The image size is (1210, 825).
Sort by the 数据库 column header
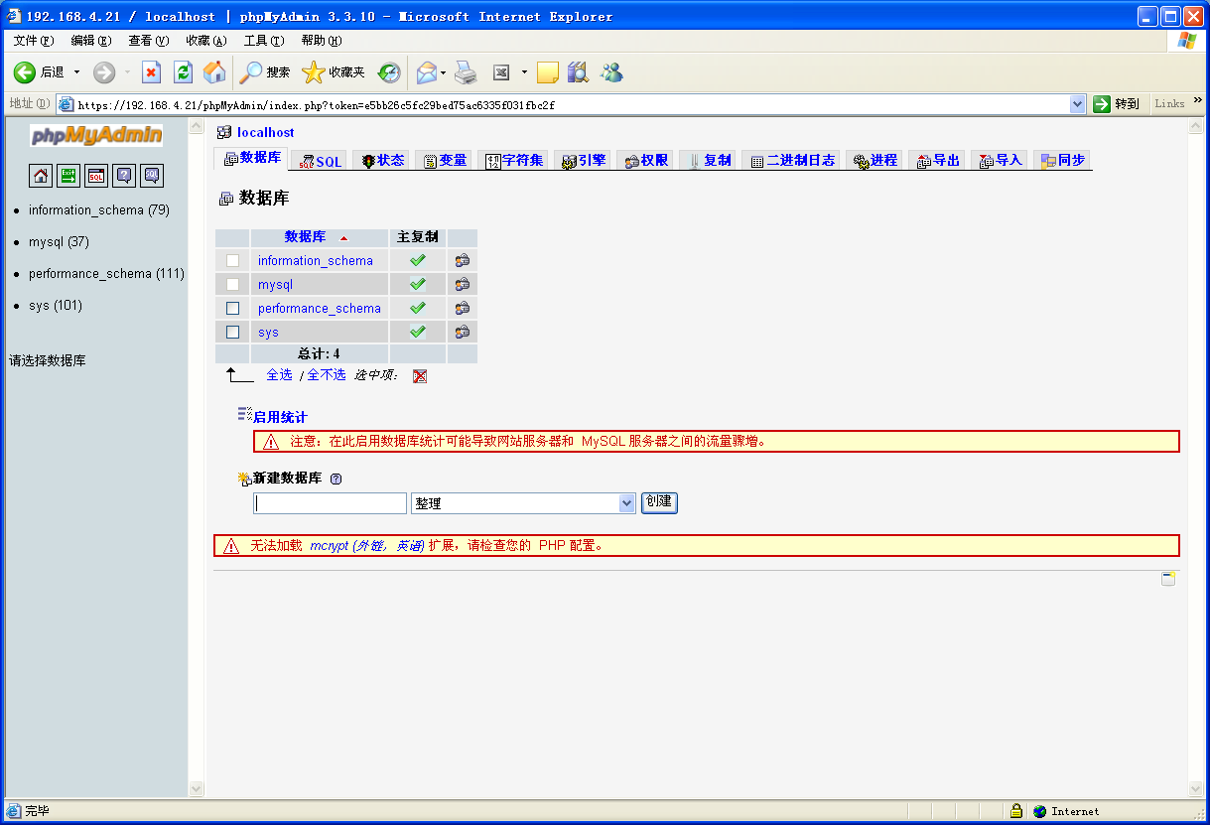[x=305, y=237]
